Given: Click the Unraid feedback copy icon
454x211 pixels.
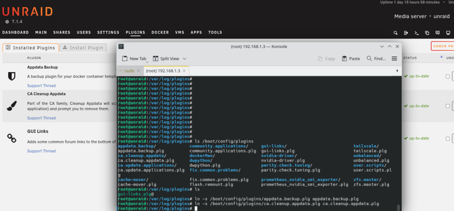Looking at the screenshot, I should click(427, 33).
